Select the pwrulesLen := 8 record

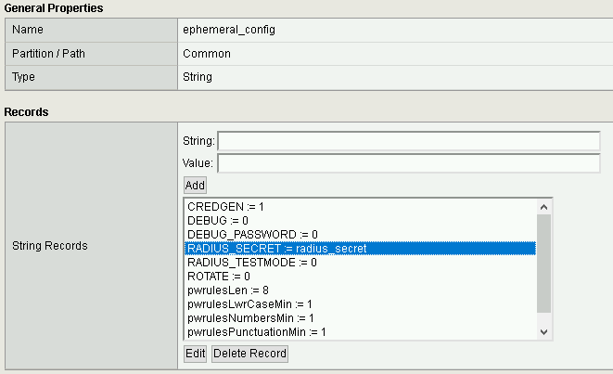coord(360,290)
